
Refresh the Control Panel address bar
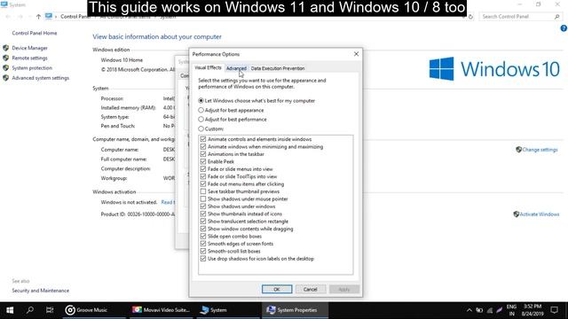tap(470, 17)
